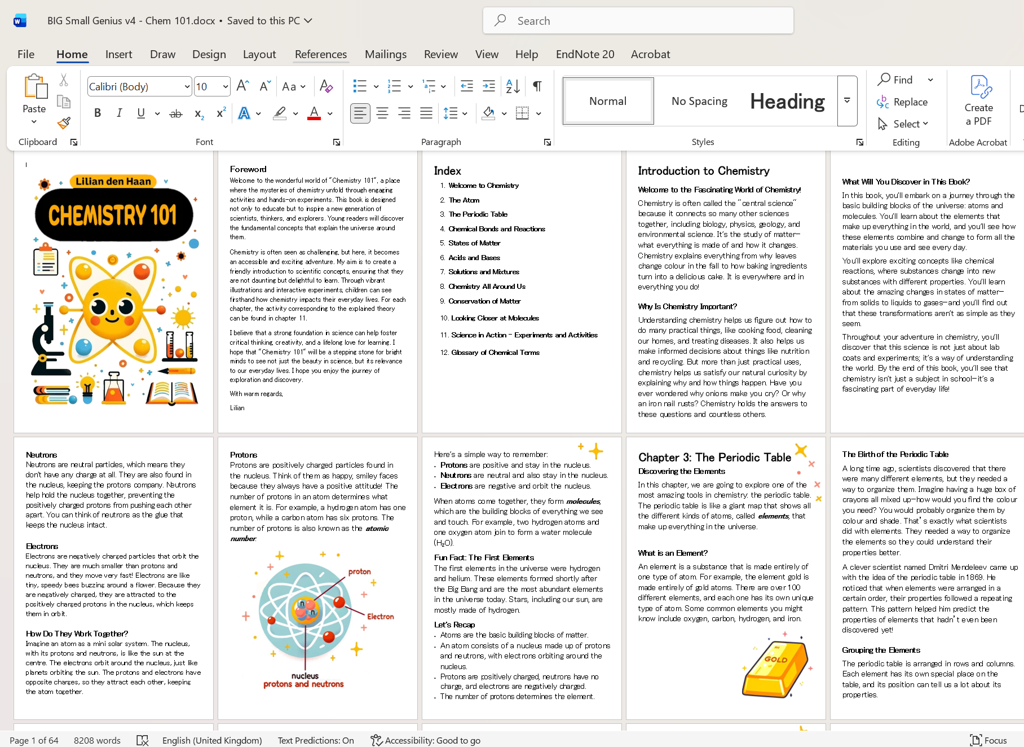Open the References tab
Image resolution: width=1024 pixels, height=747 pixels.
click(x=320, y=54)
